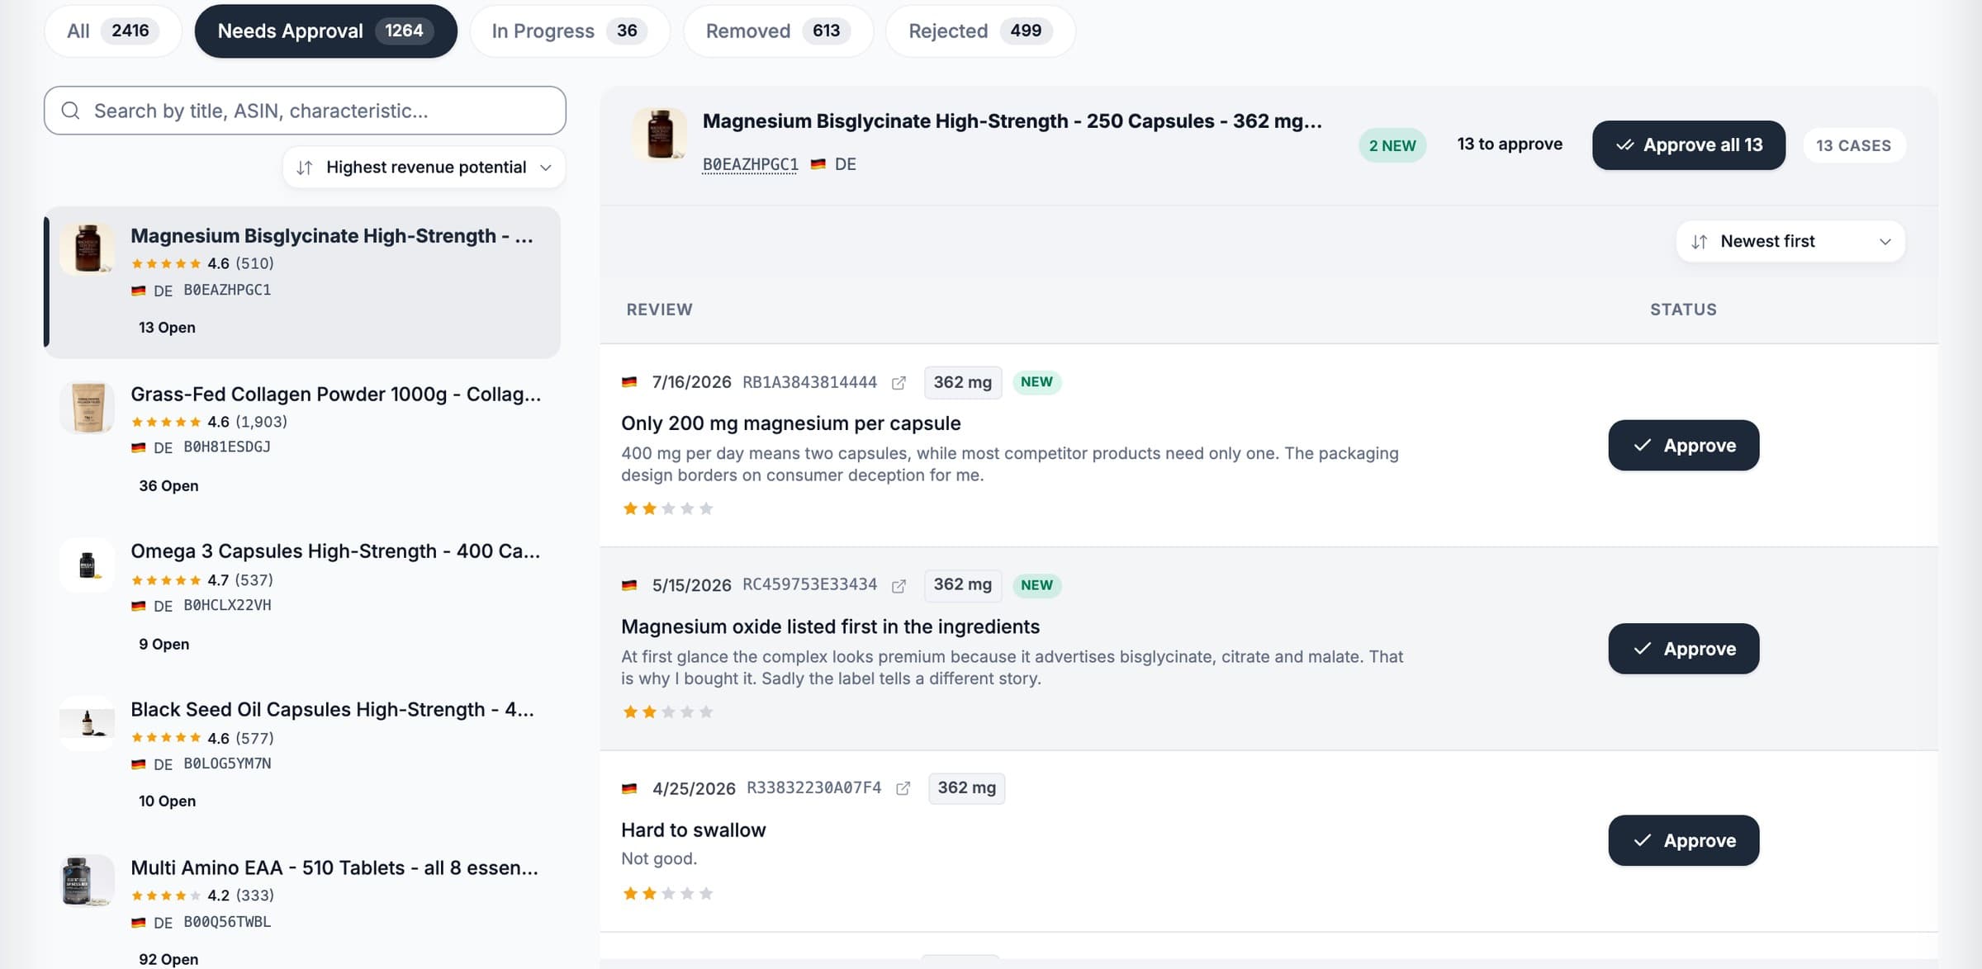Click the German flag in the product header

[818, 164]
